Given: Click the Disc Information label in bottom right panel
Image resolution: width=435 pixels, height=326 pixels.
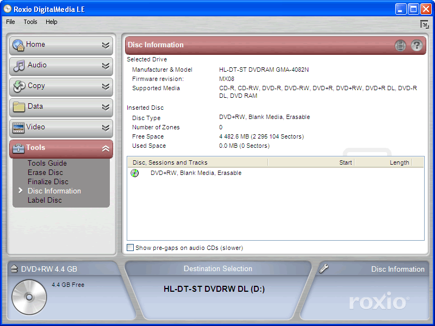Looking at the screenshot, I should 398,269.
